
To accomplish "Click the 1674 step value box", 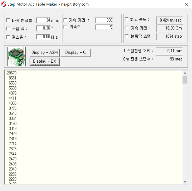I will coord(170,36).
